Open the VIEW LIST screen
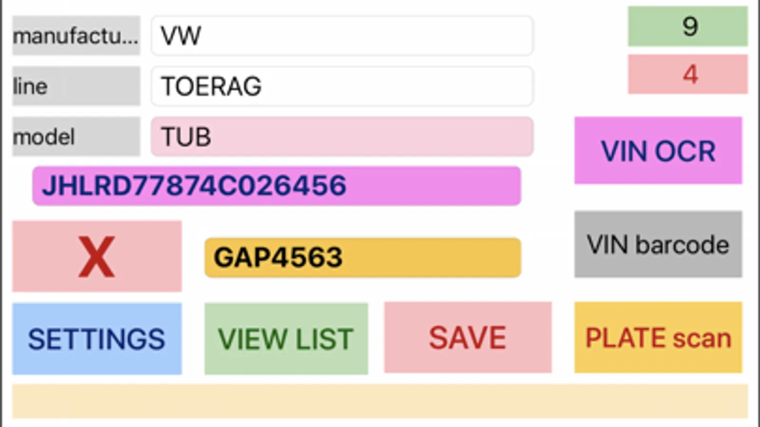Viewport: 760px width, 427px height. coord(286,338)
